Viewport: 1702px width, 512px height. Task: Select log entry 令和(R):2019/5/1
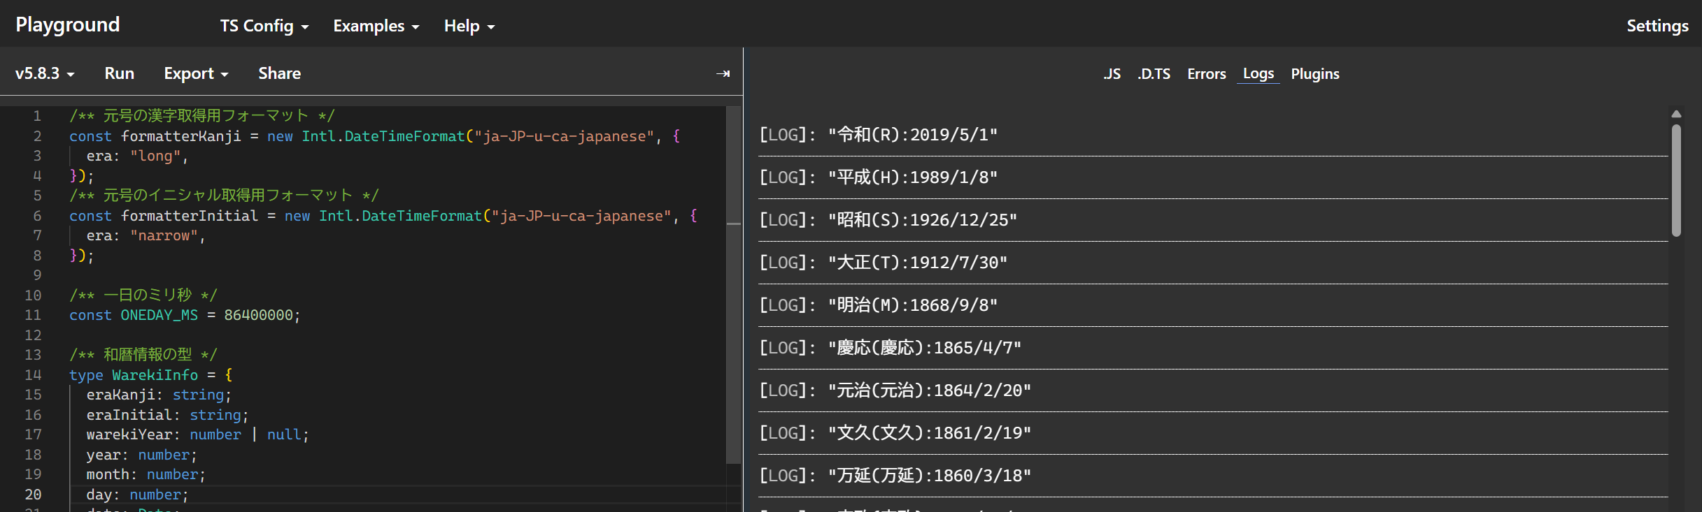coord(1213,135)
